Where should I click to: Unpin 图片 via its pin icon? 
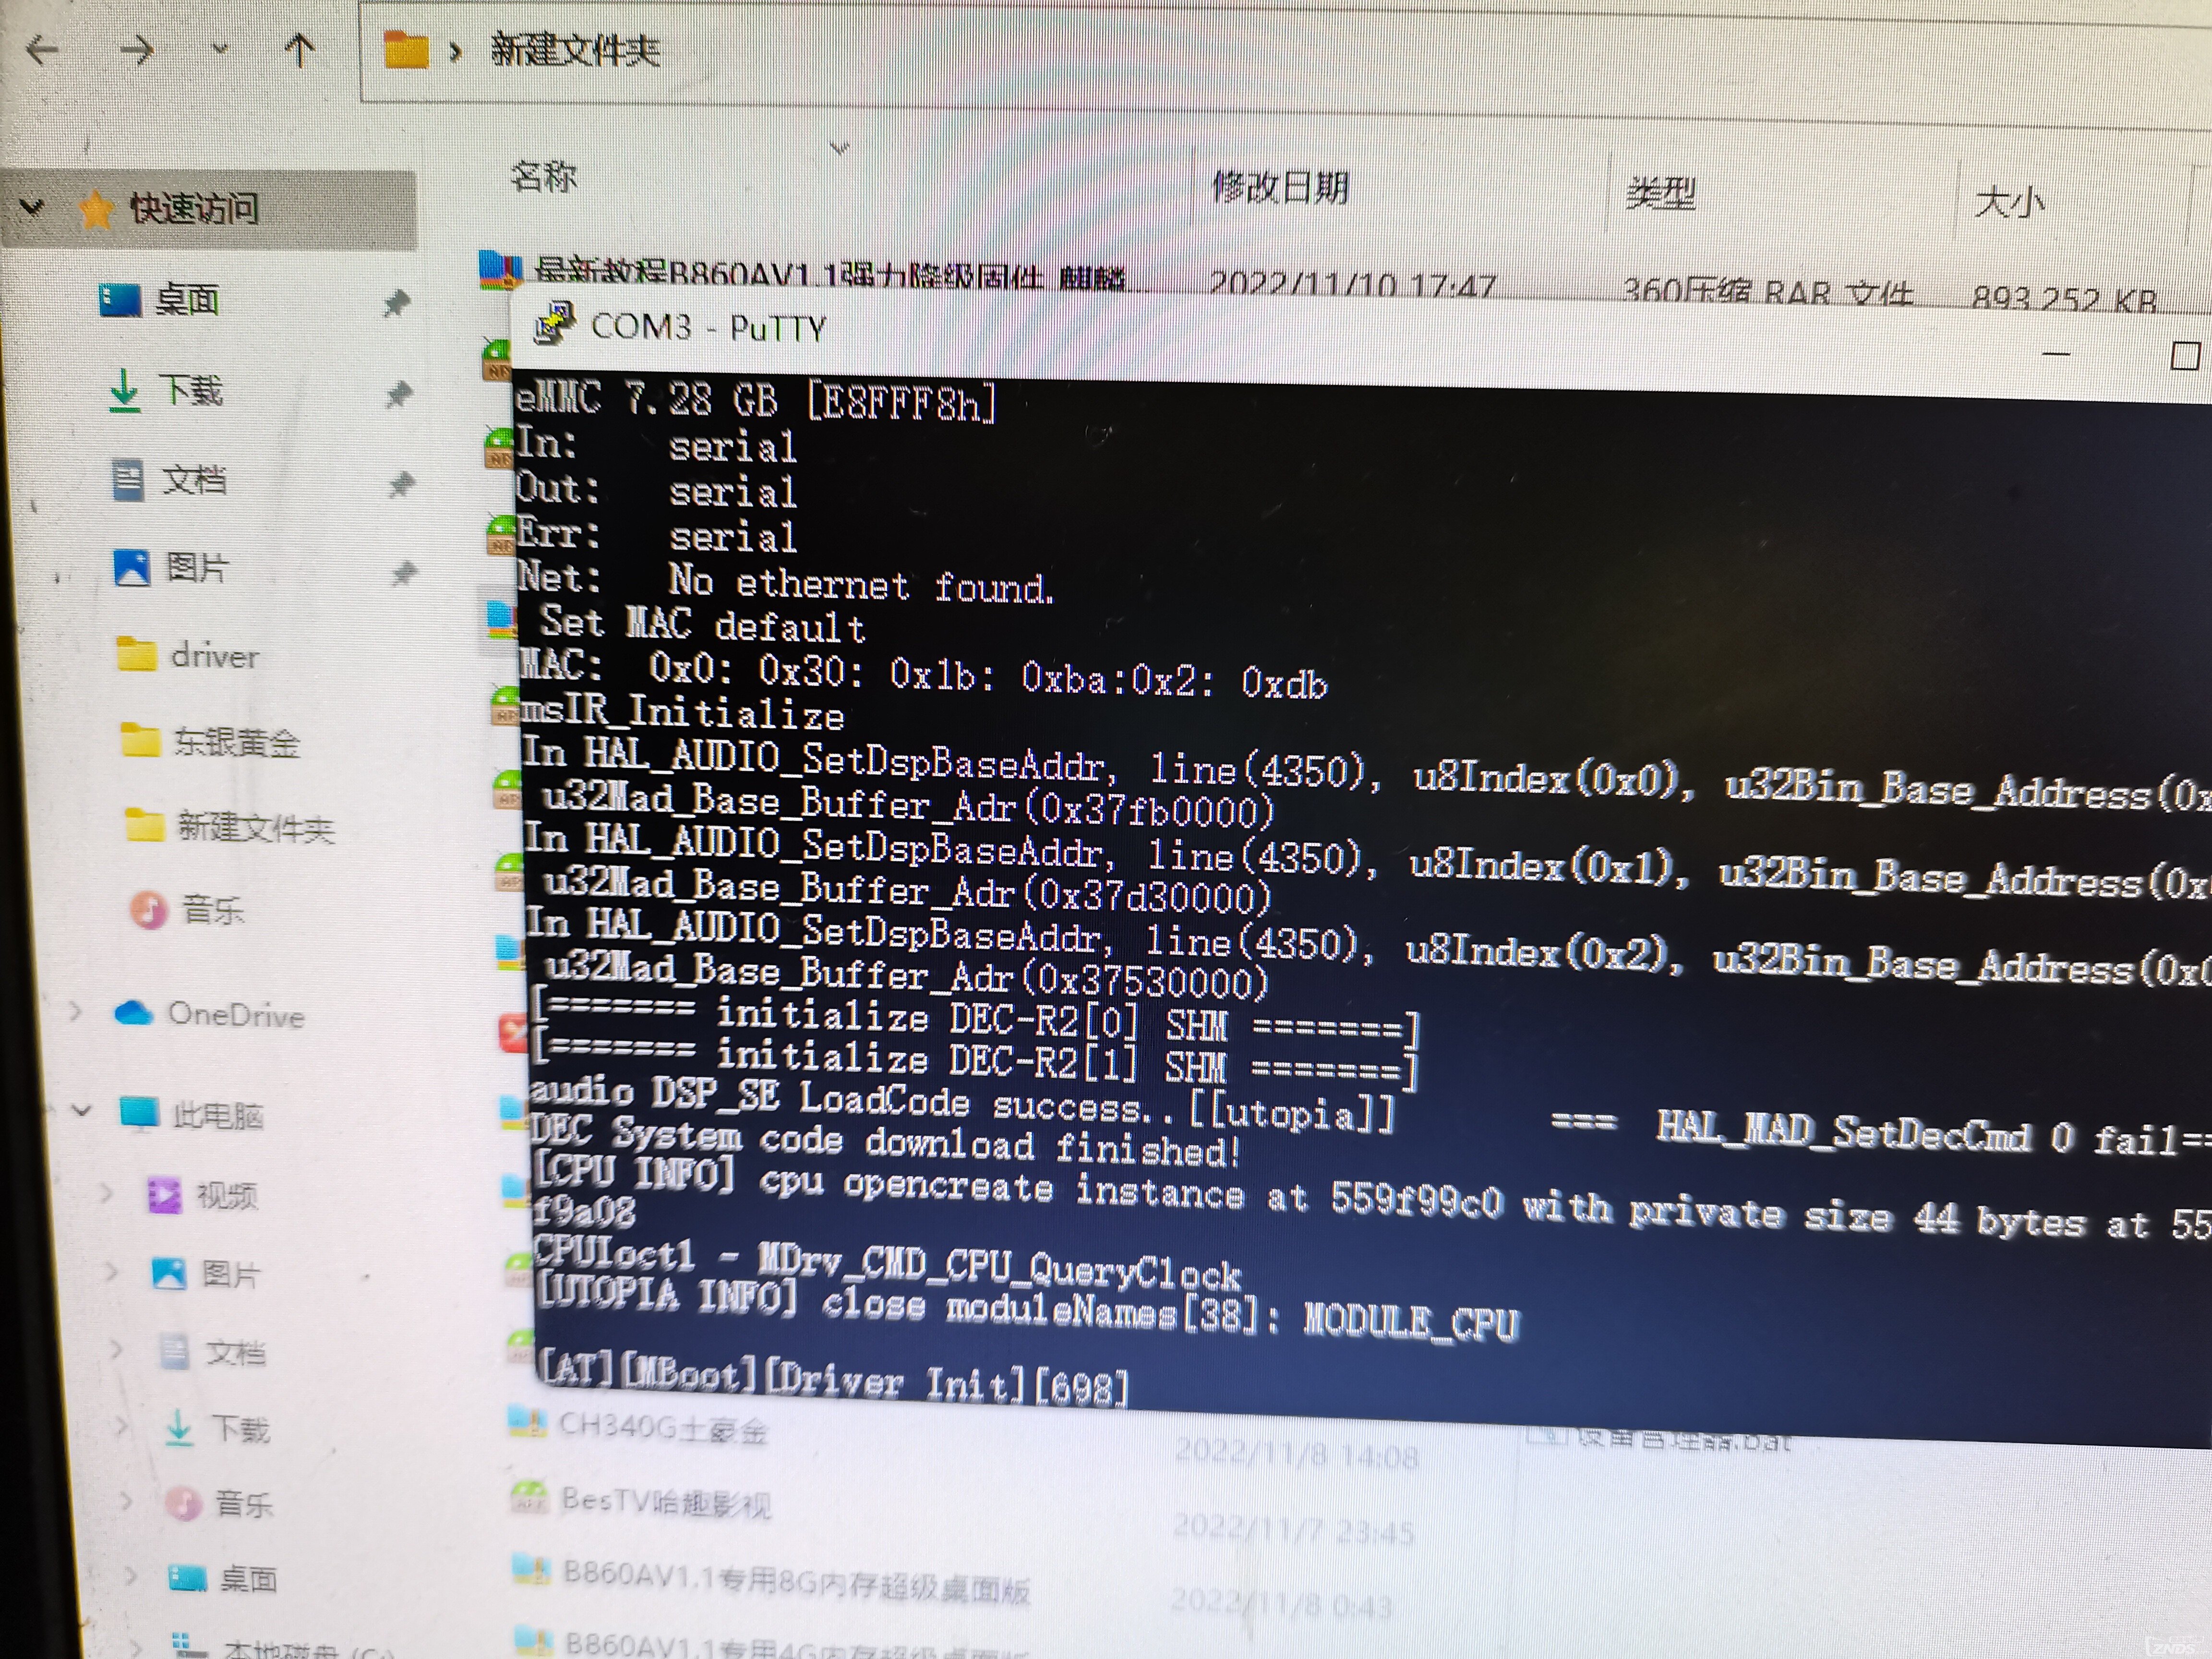tap(404, 572)
